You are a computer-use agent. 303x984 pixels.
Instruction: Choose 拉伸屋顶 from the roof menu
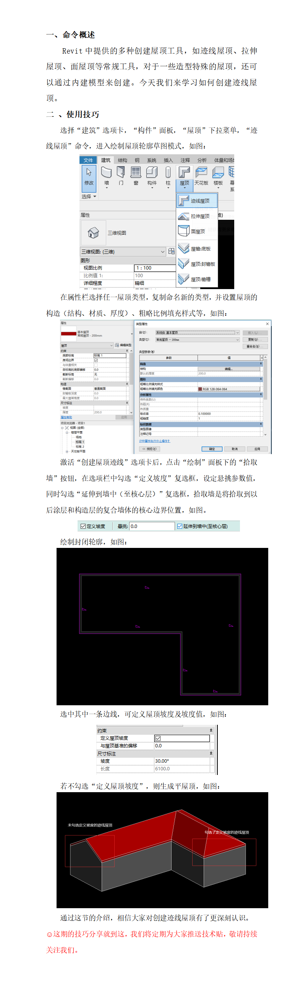[x=197, y=216]
